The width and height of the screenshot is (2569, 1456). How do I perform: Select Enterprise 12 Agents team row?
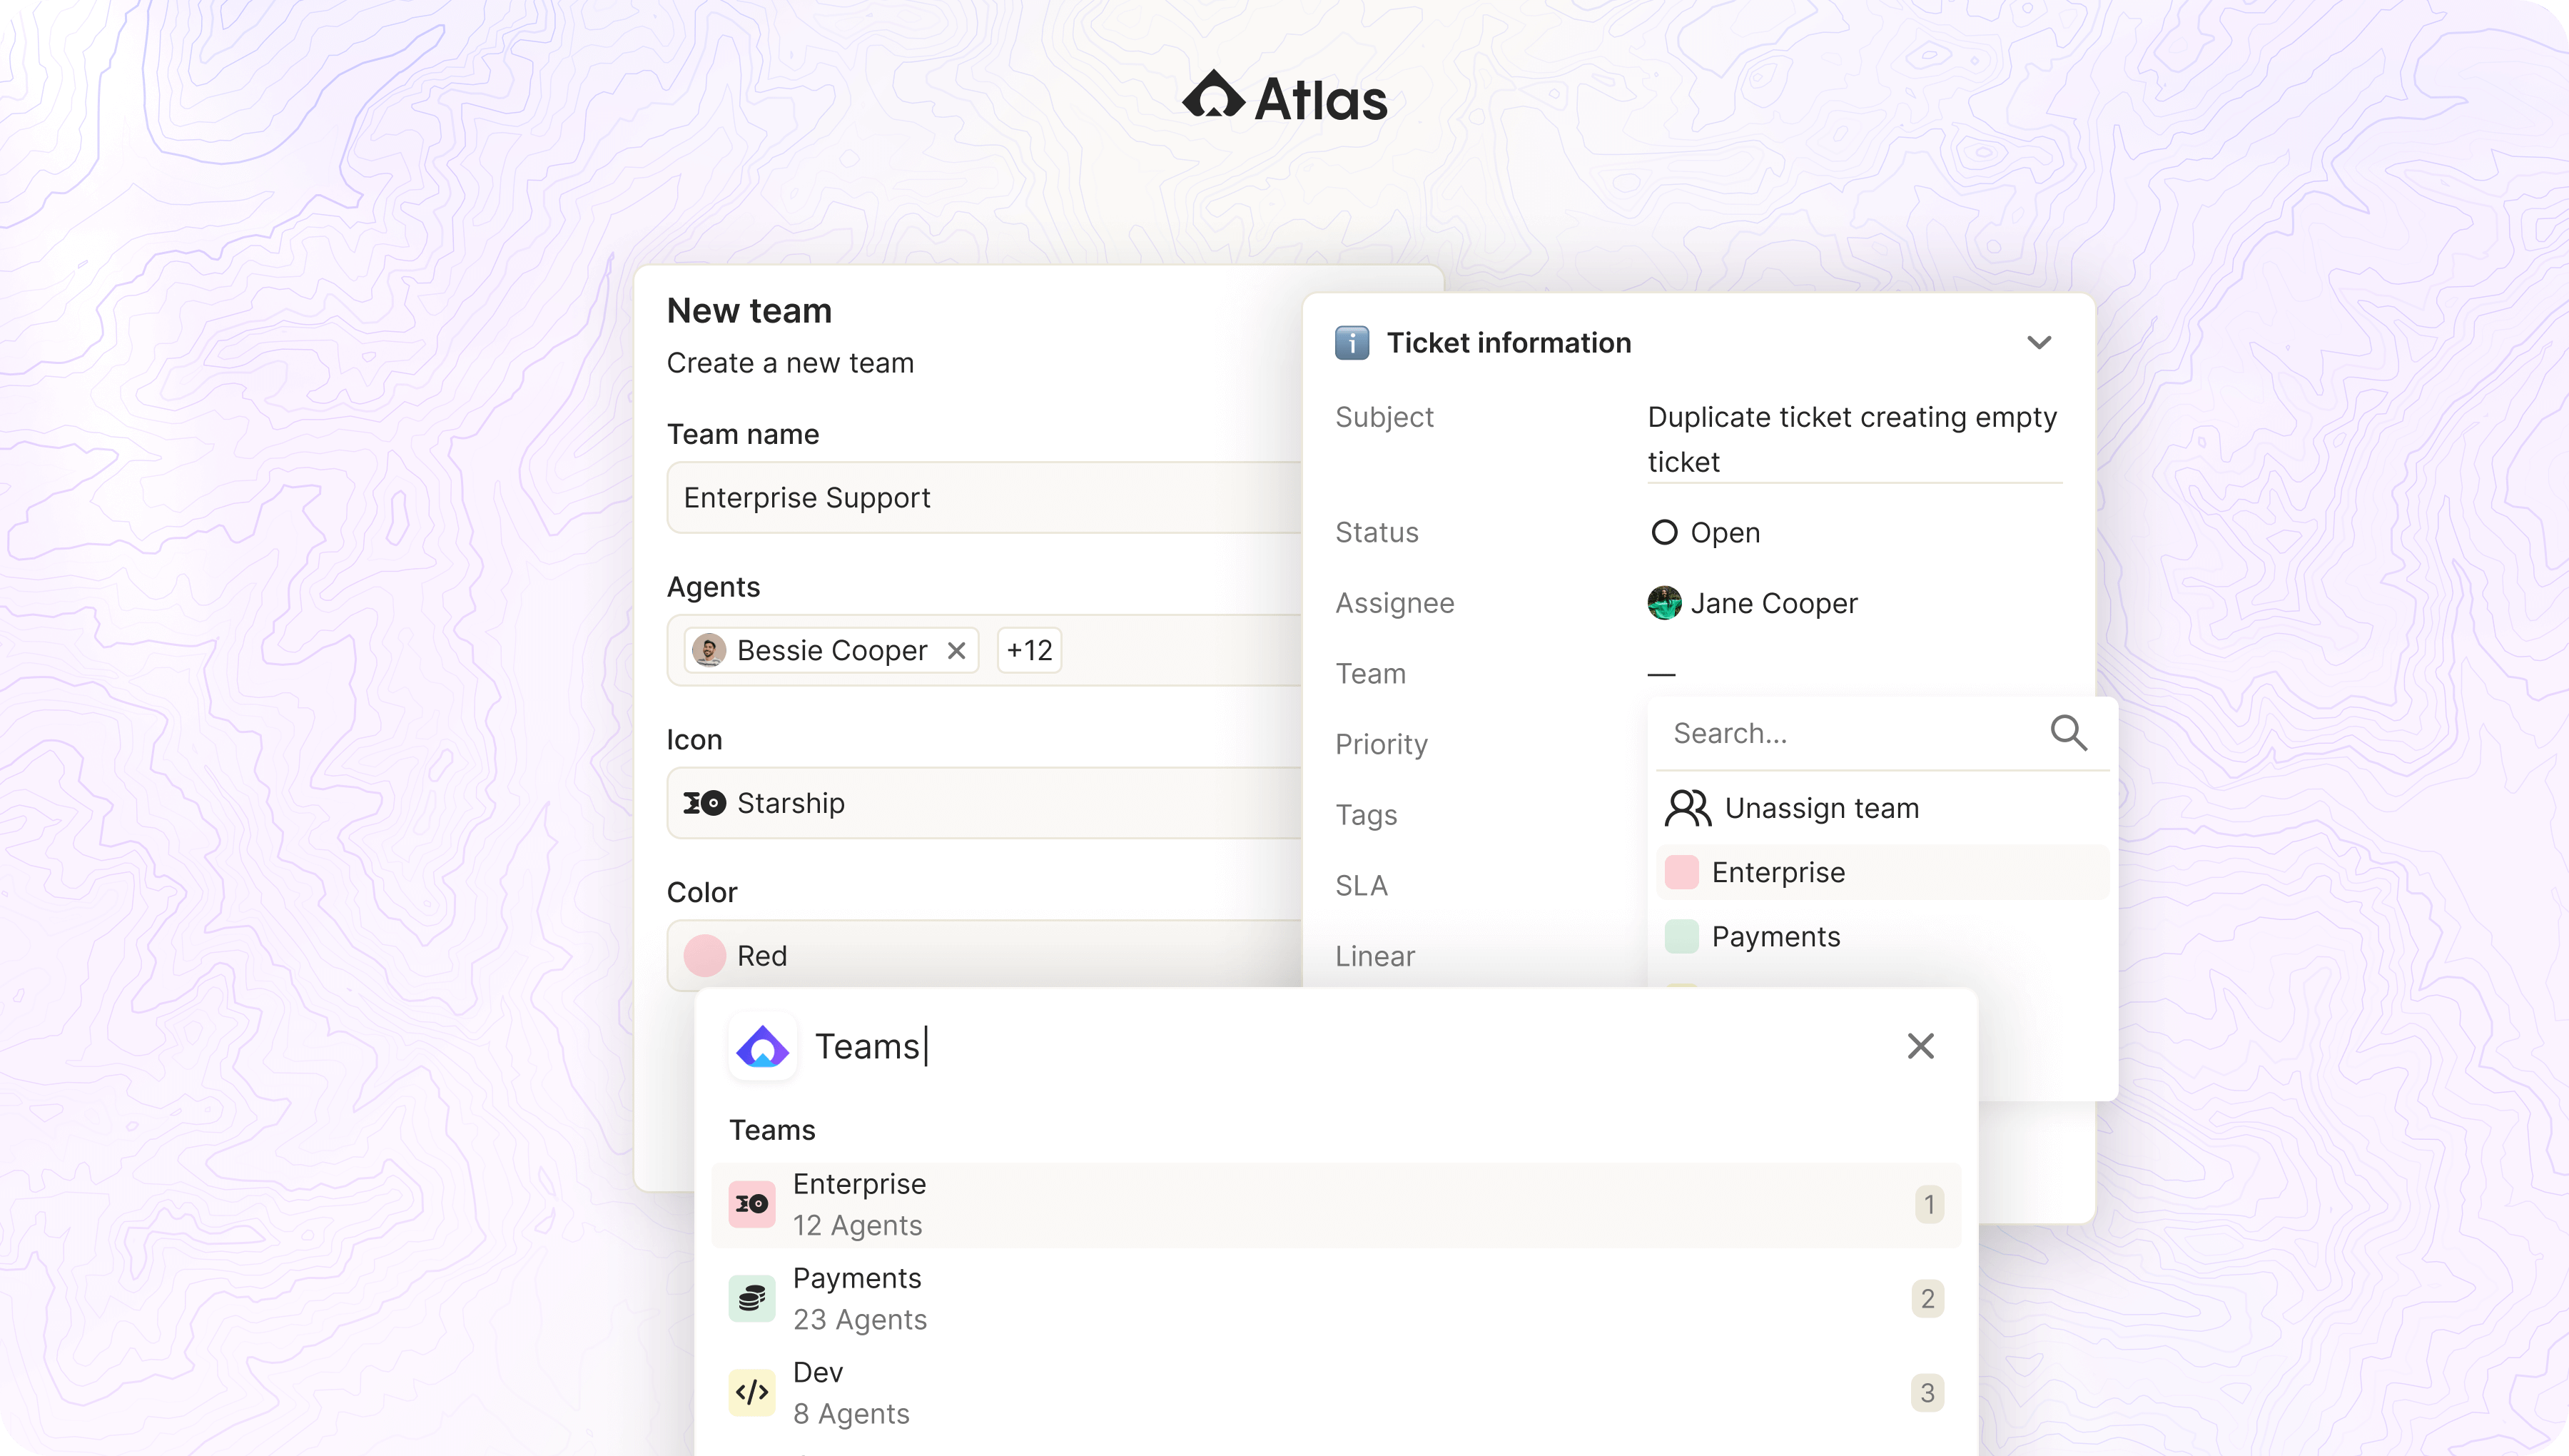1335,1205
